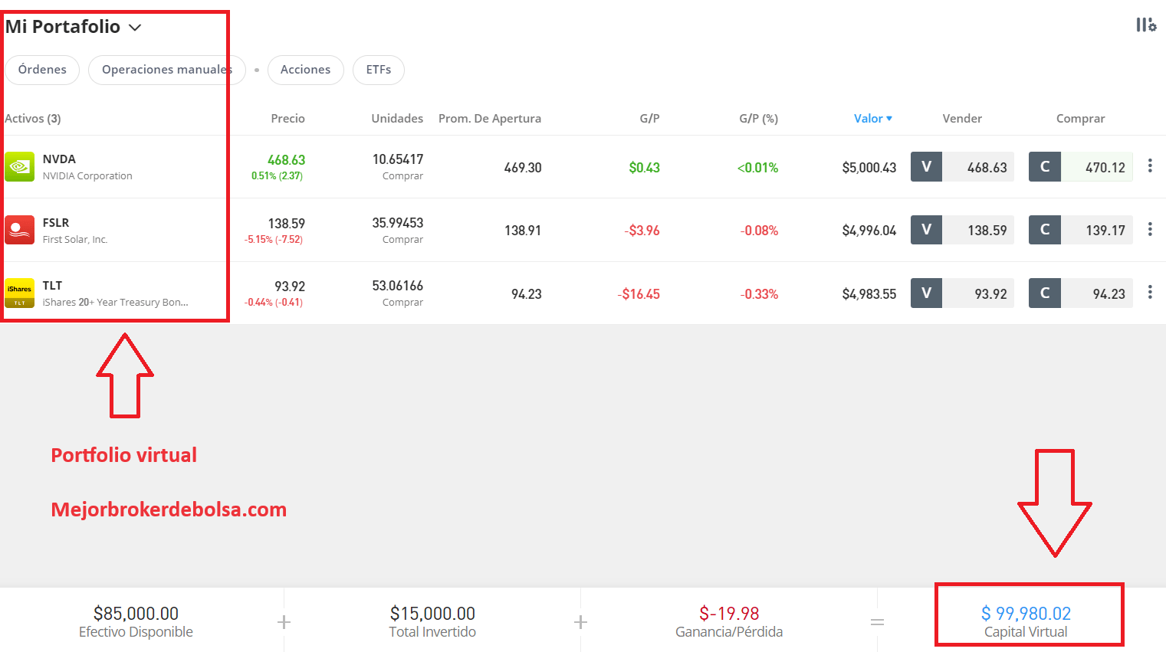Screen dimensions: 1166x652
Task: Click First Solar, Inc. company name
Action: [x=75, y=240]
